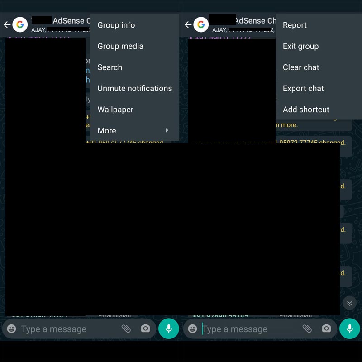Open the Google group avatar in left chat
The image size is (362, 362).
click(x=20, y=24)
